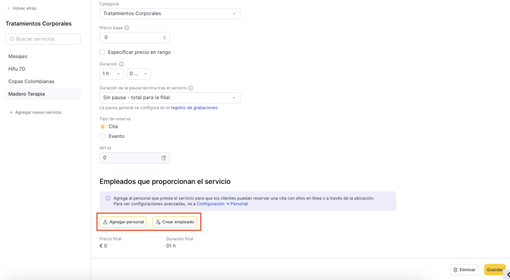Click the info icon next to Duración
Viewport: 510px width, 280px height.
[x=122, y=64]
